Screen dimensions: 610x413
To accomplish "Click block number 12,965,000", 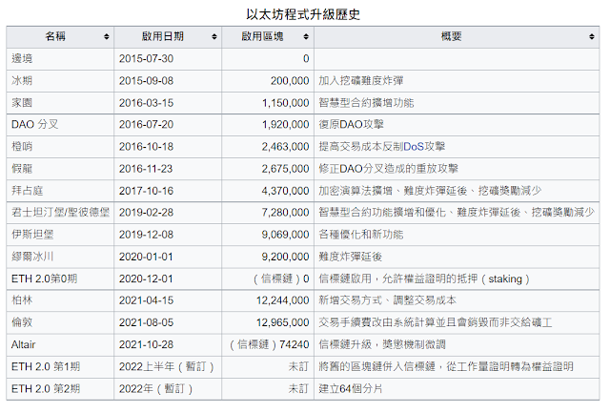I will tap(283, 322).
